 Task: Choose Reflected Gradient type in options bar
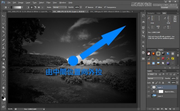tap(39, 7)
